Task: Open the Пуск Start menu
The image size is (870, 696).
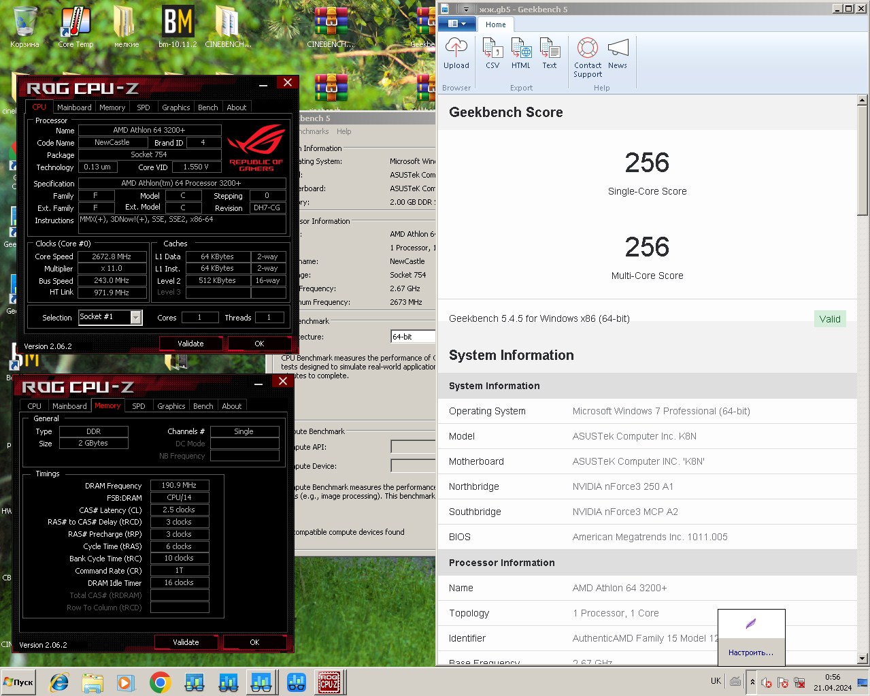Action: pos(19,682)
